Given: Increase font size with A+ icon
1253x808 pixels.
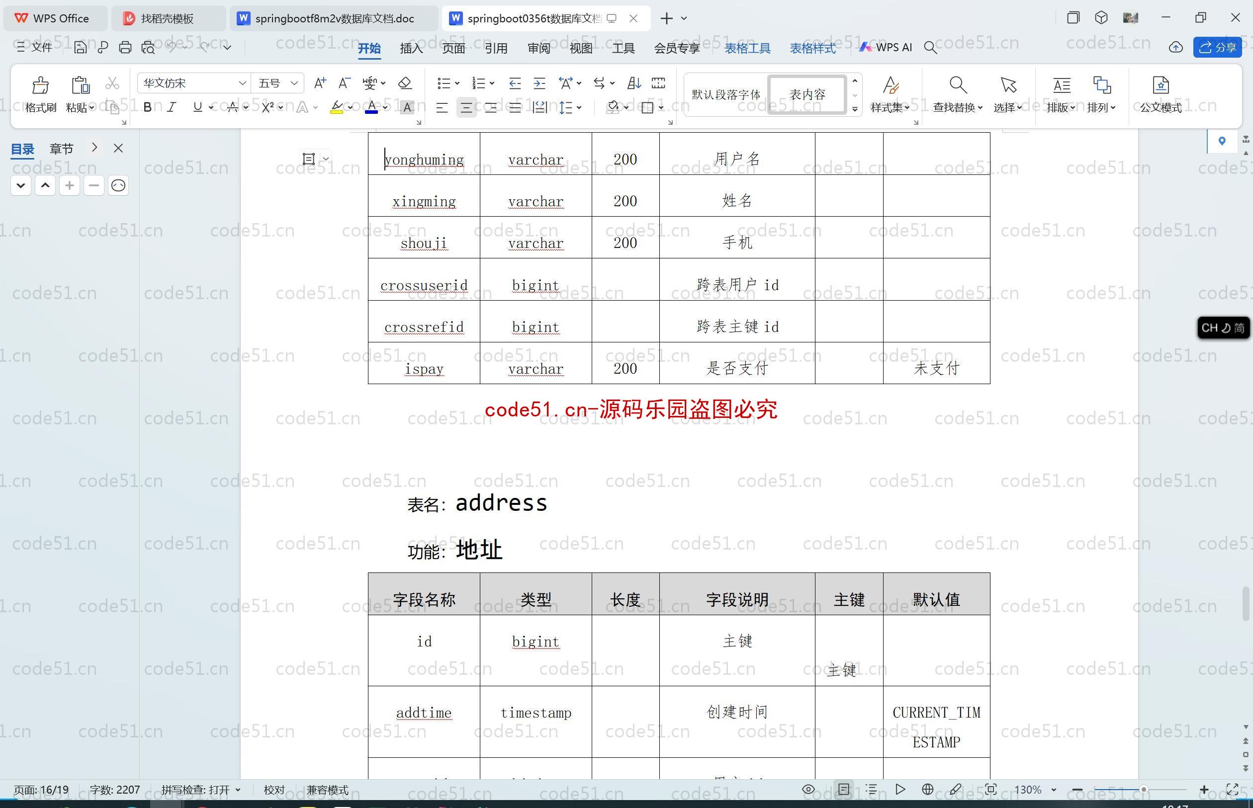Looking at the screenshot, I should pyautogui.click(x=320, y=83).
